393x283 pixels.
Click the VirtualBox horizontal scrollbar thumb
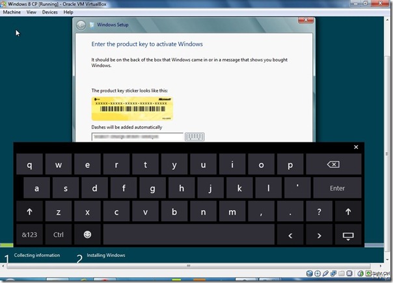click(189, 266)
